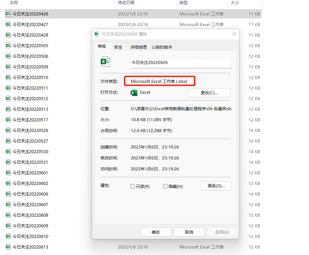Select Excel icon next to 今日关注20220526
309x255 pixels.
(8, 131)
